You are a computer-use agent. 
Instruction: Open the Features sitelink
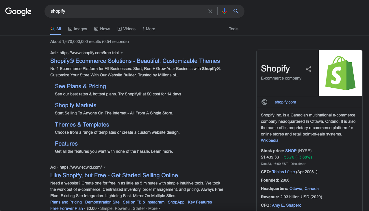click(x=66, y=144)
